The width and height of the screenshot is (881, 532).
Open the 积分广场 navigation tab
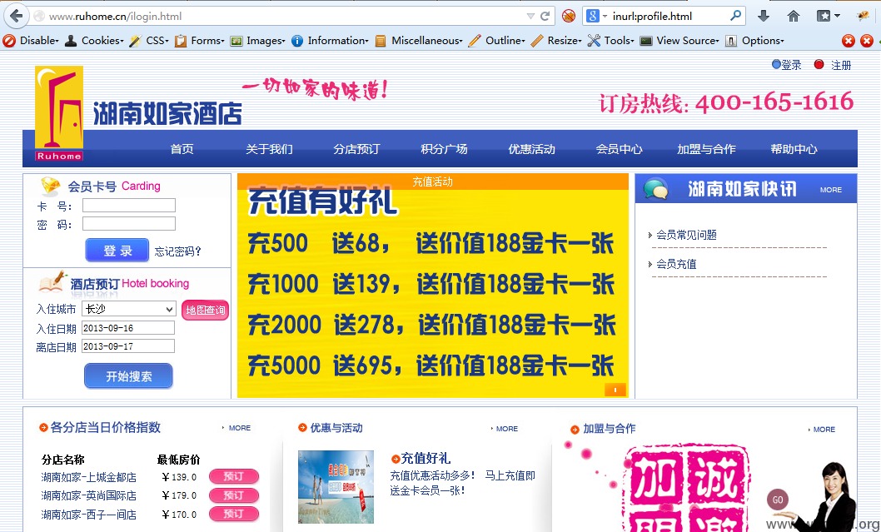(x=444, y=149)
